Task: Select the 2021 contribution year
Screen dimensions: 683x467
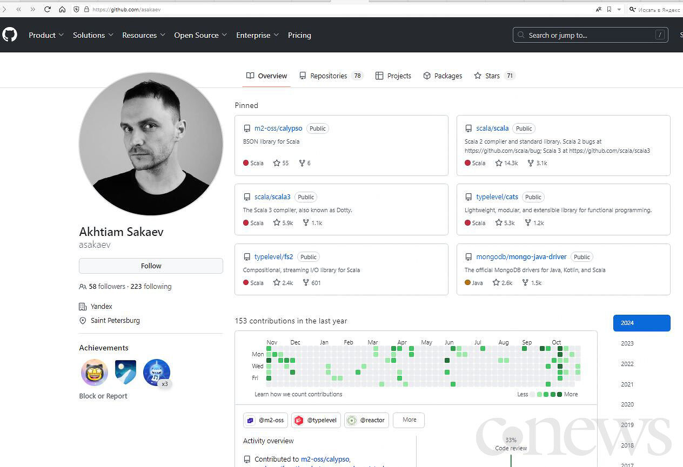Action: (x=627, y=384)
